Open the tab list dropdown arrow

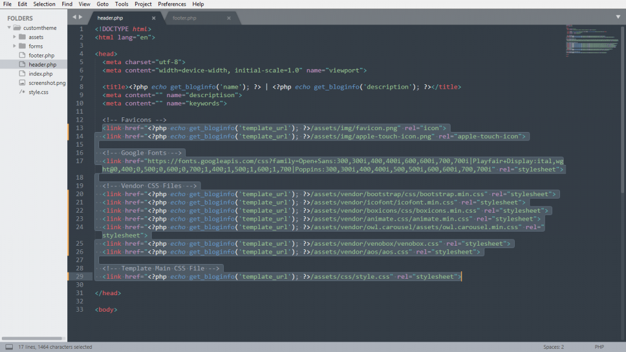pos(617,18)
